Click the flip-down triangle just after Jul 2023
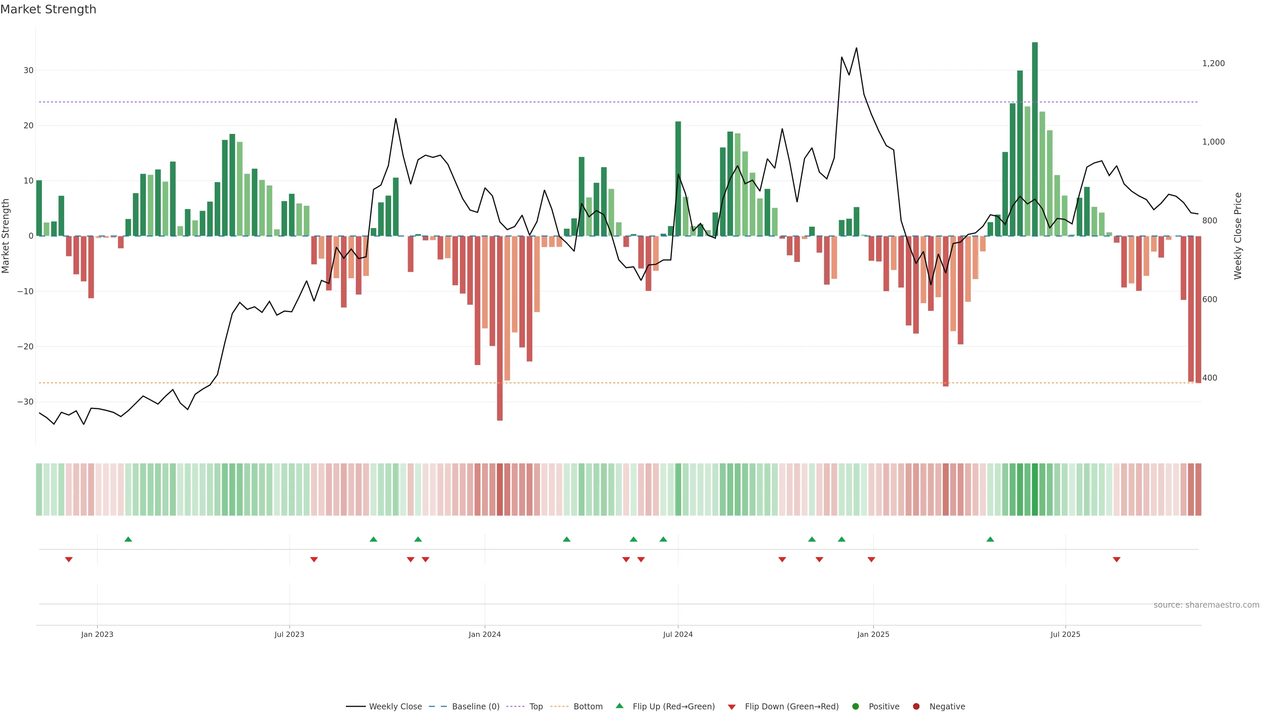Image resolution: width=1276 pixels, height=718 pixels. tap(314, 559)
